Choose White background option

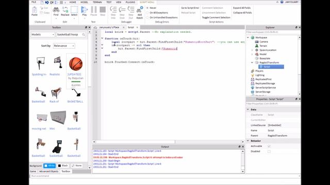click(x=49, y=165)
